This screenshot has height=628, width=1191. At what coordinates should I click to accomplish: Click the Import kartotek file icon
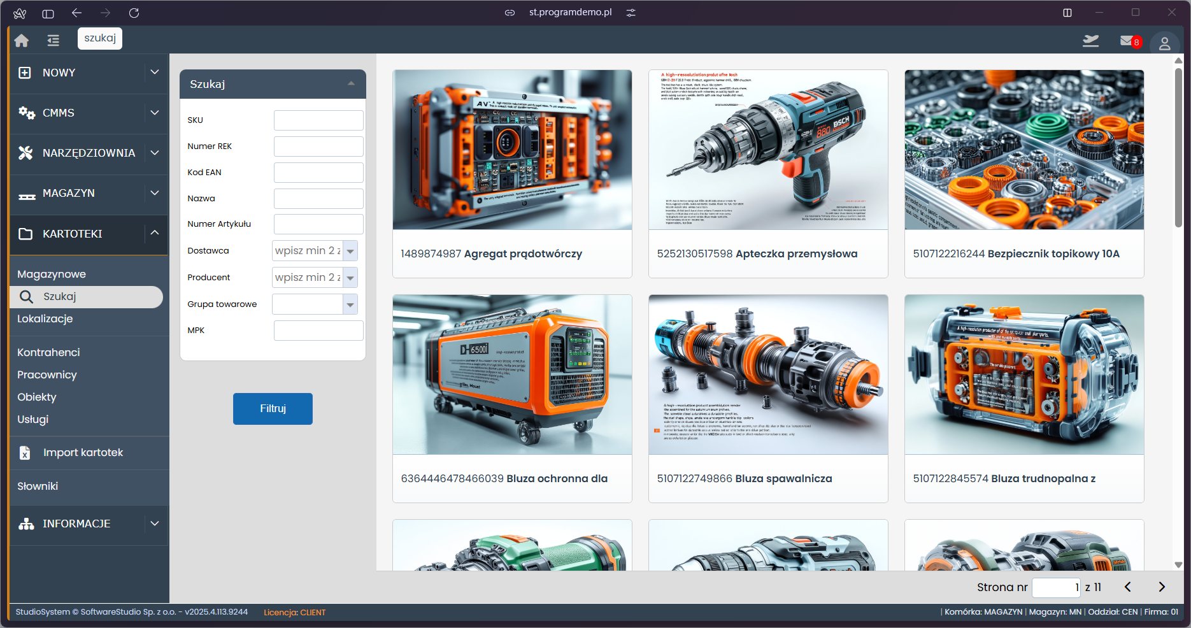[x=25, y=453]
